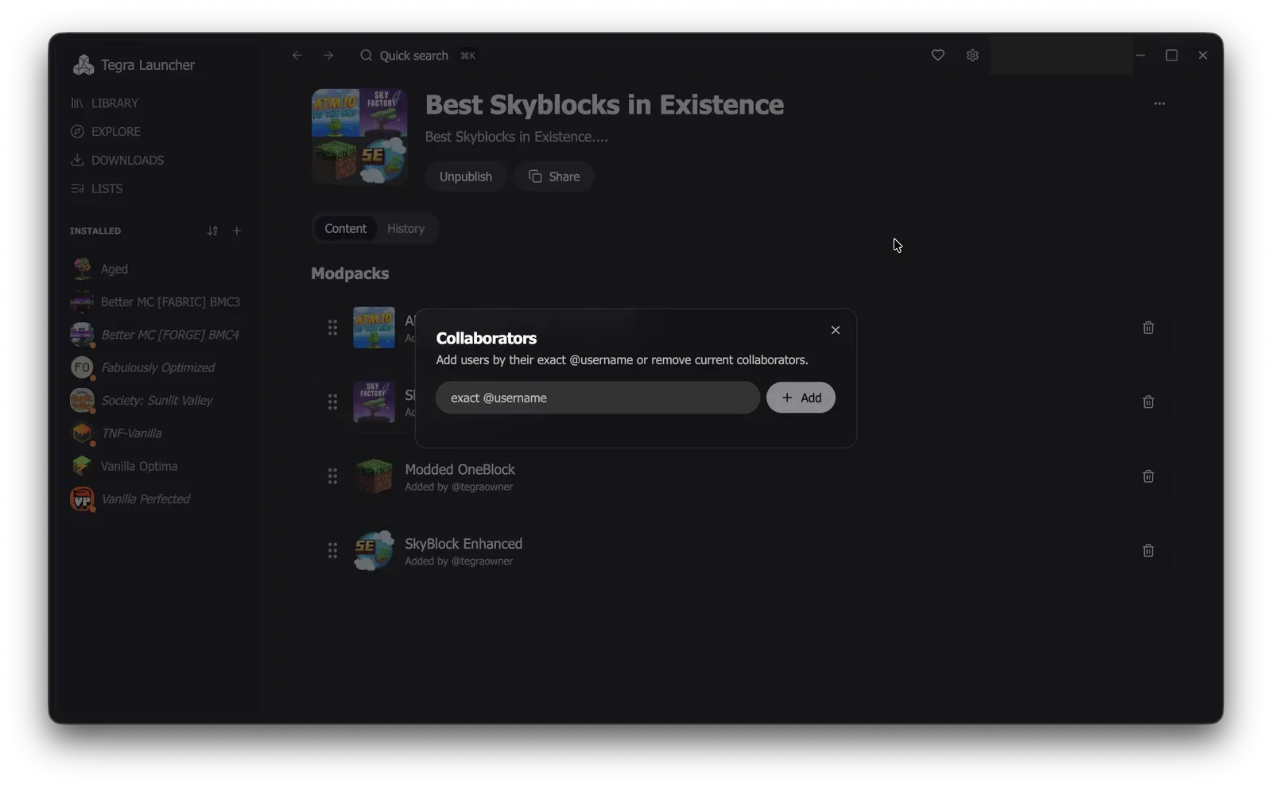Click the SkyBlock Enhanced thumbnail

374,551
